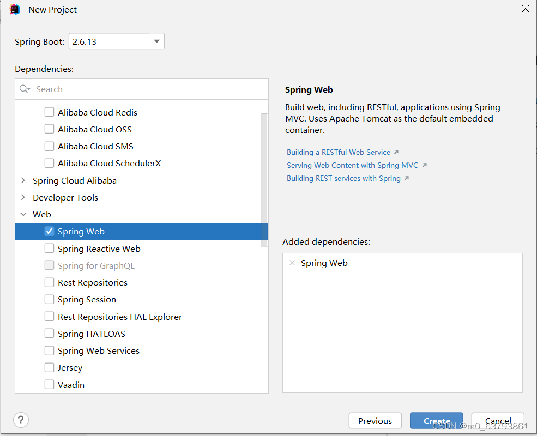This screenshot has height=436, width=537.
Task: Select Spring Web in Added dependencies list
Action: (x=324, y=263)
